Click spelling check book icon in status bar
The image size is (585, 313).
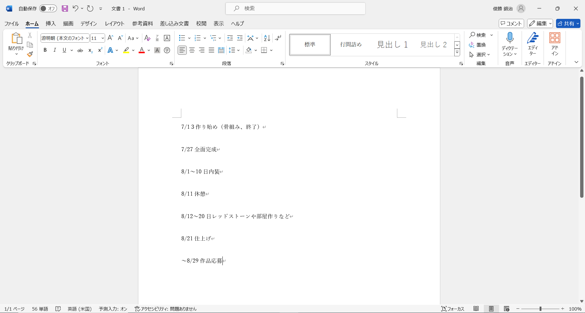click(x=58, y=309)
